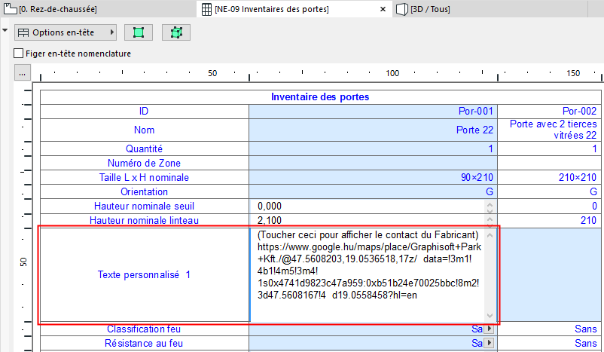The image size is (604, 352).
Task: Click the Por-002 ID cell
Action: click(x=549, y=112)
